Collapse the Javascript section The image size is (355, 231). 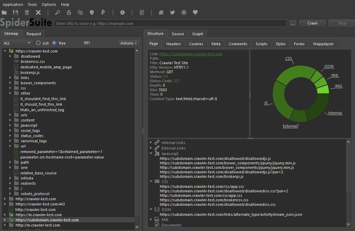pyautogui.click(x=151, y=154)
